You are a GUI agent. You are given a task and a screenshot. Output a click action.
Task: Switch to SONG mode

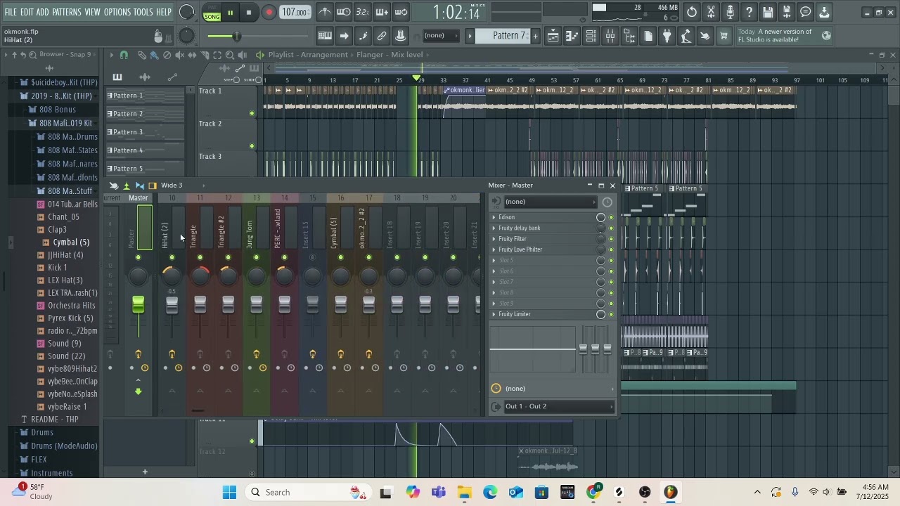tap(212, 17)
